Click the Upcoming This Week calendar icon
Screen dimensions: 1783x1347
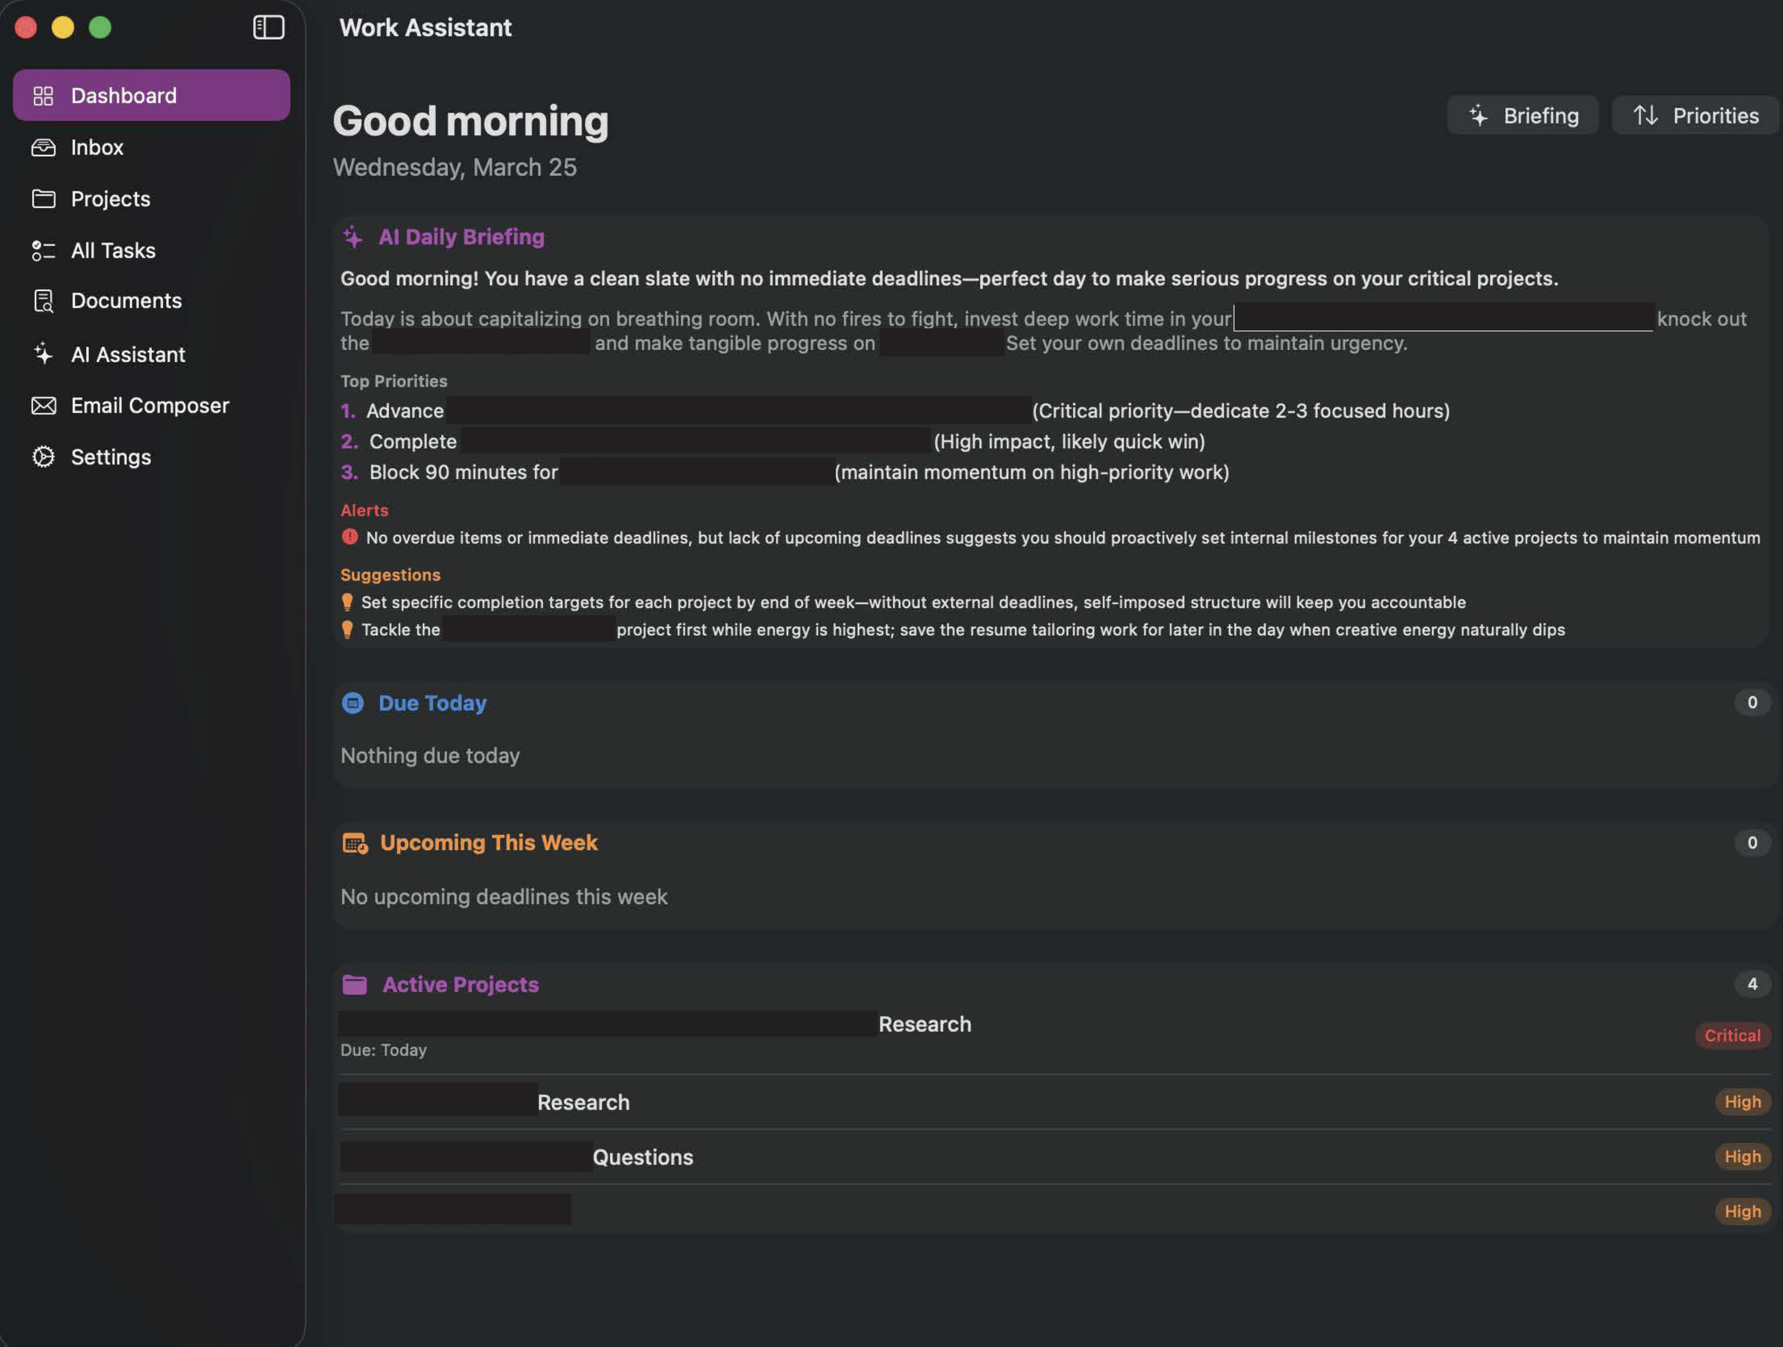click(355, 842)
